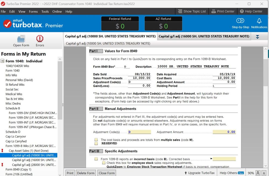
Task: Collapse the Form 1040: Individual tree node
Action: [x=2, y=61]
